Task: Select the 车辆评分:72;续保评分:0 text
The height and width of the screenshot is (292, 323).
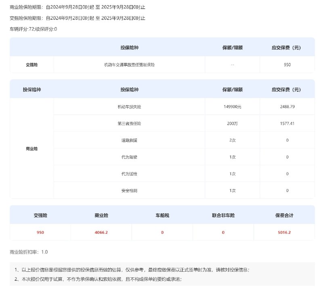Action: [x=34, y=29]
